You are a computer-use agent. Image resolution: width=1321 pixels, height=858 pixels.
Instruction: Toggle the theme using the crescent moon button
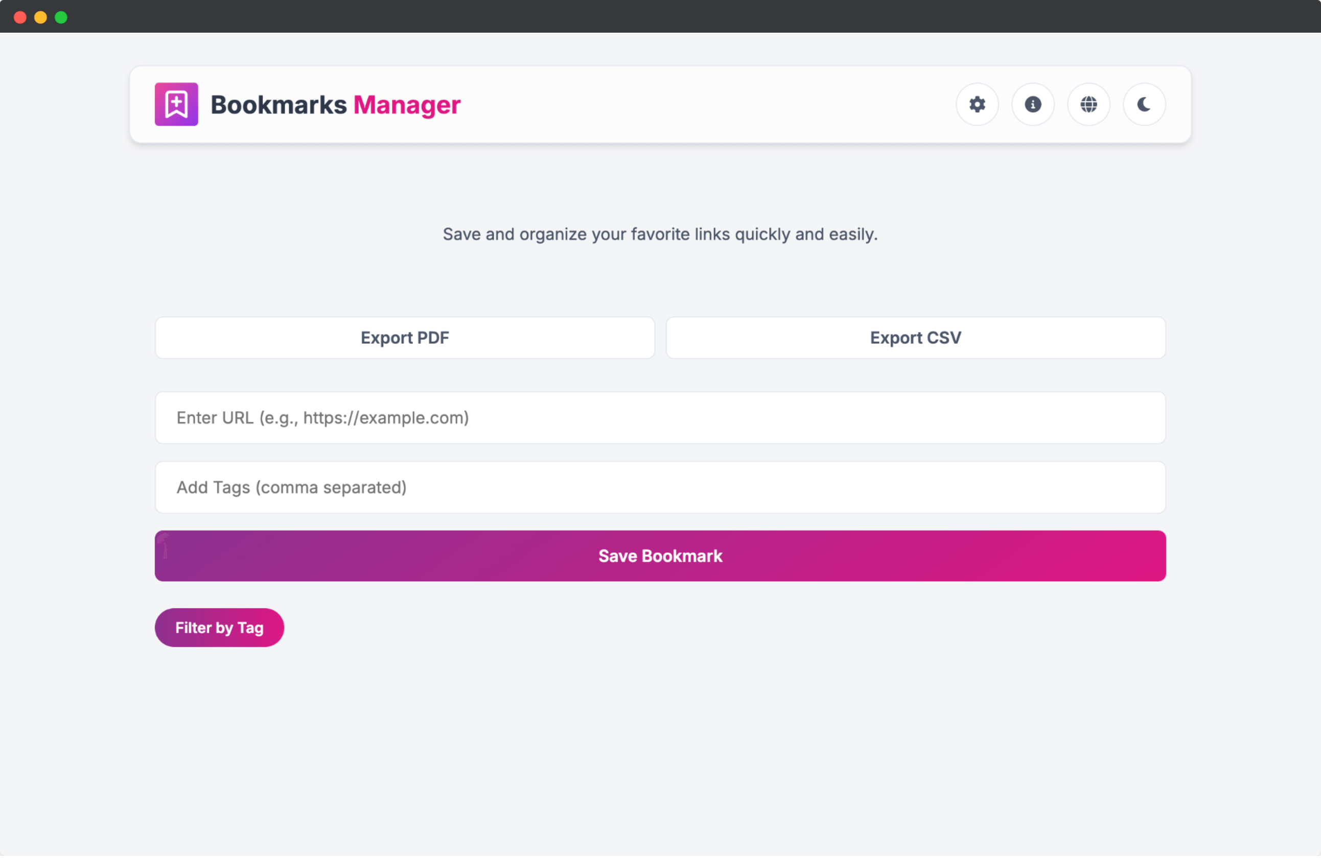click(x=1144, y=104)
